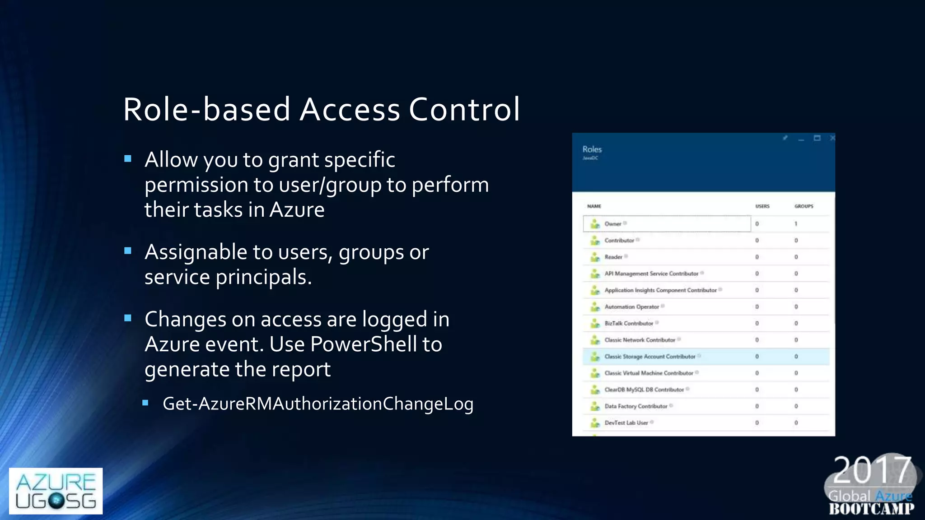925x520 pixels.
Task: Click the API Management Service Contributor icon
Action: pos(595,274)
